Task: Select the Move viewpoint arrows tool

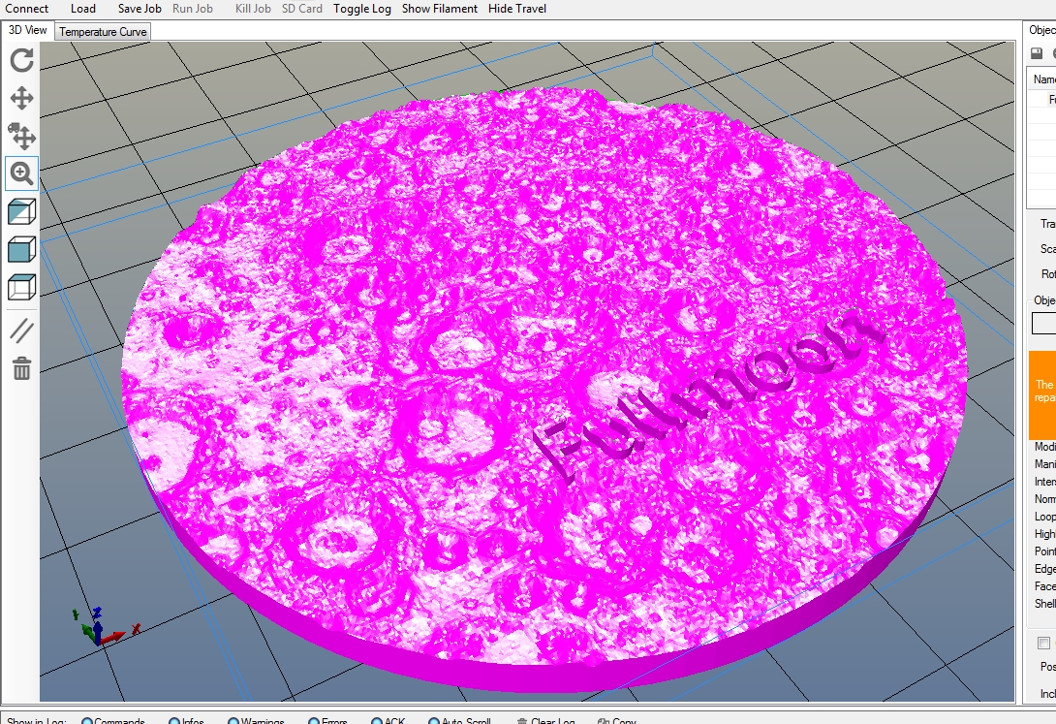Action: 21,98
